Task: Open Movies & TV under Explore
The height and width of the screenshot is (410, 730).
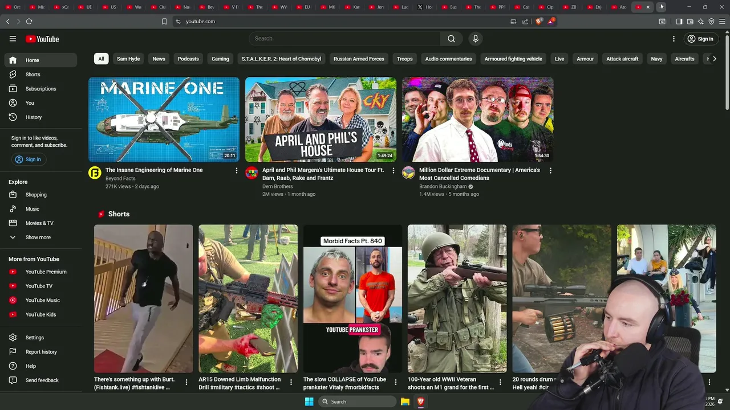Action: pyautogui.click(x=40, y=223)
